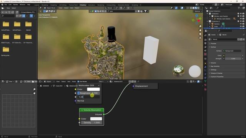Screen dimensions: 246x138
Task: Open the Modifiers wrench properties tab
Action: click(205, 67)
